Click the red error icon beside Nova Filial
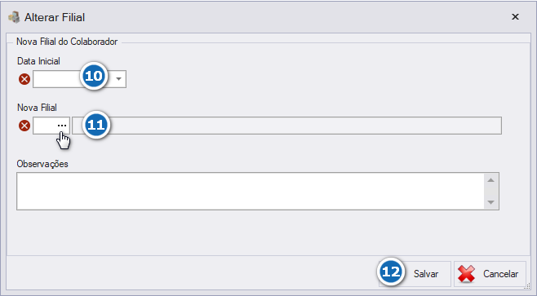Image resolution: width=537 pixels, height=296 pixels. 24,126
